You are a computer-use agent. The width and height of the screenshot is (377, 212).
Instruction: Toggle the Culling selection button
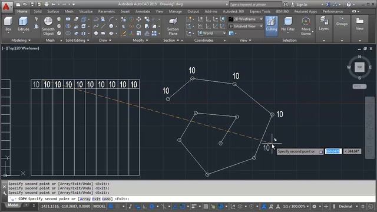272,26
